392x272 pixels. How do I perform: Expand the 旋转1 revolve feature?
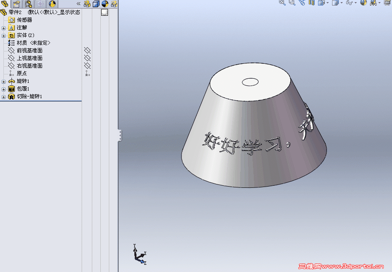tap(4, 81)
